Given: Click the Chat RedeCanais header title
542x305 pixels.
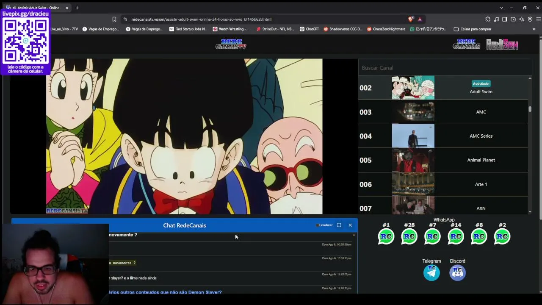Looking at the screenshot, I should [185, 225].
